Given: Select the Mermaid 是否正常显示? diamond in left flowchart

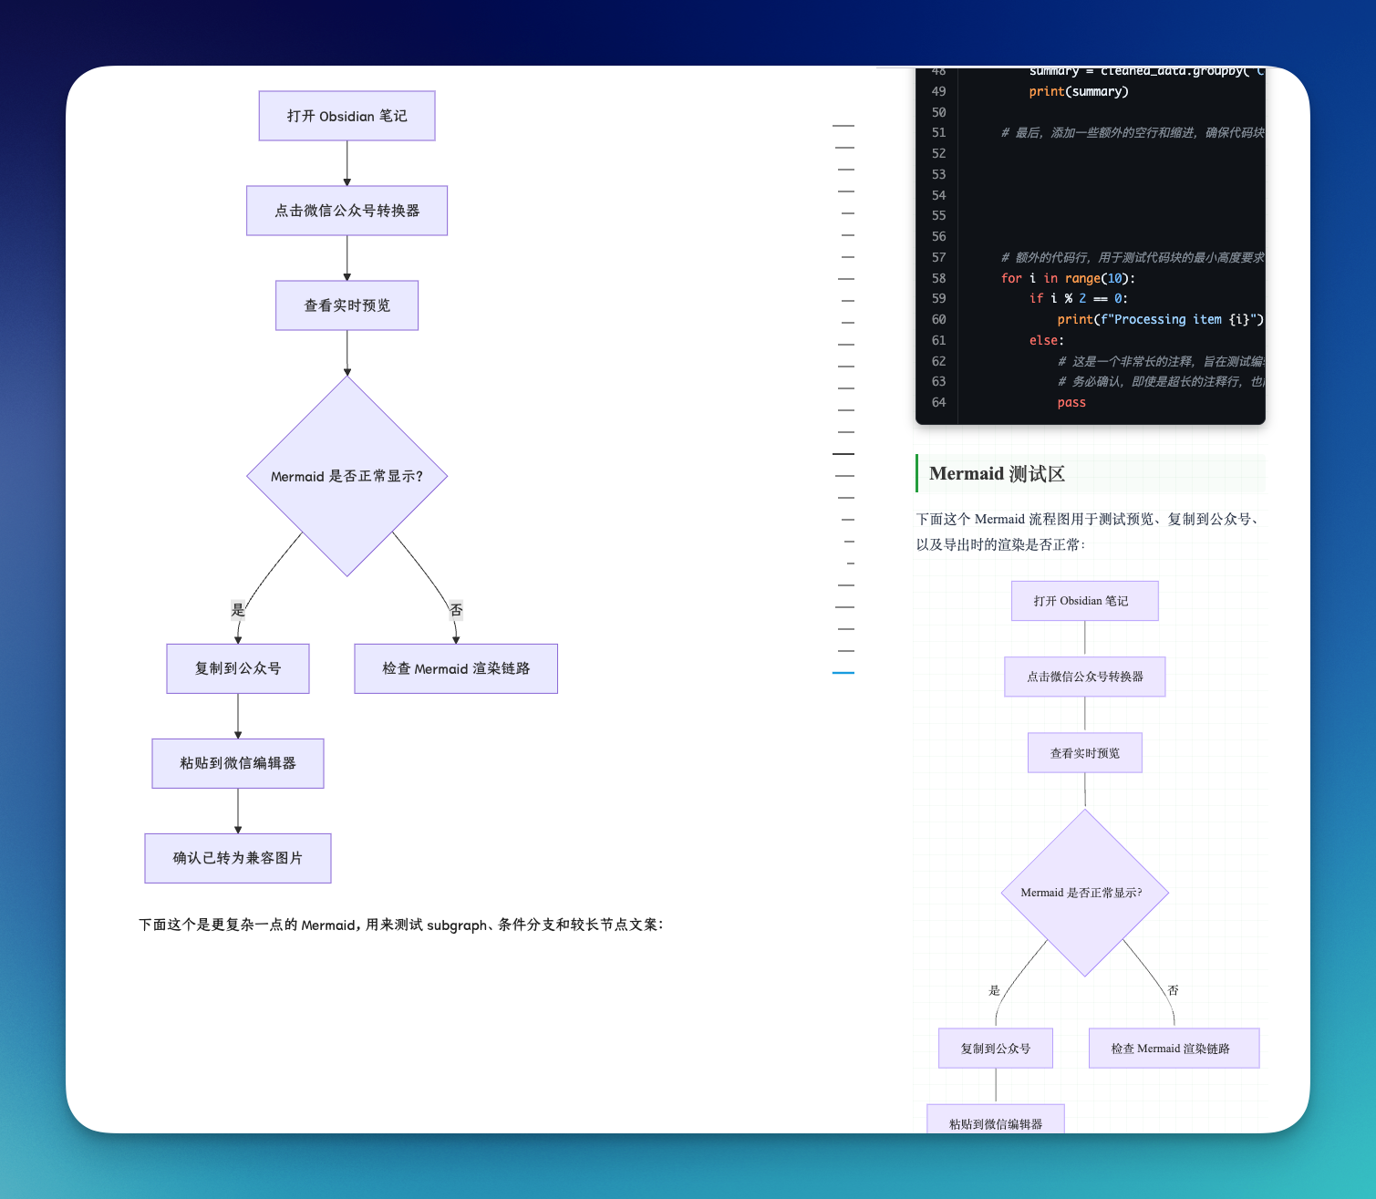Looking at the screenshot, I should tap(347, 476).
